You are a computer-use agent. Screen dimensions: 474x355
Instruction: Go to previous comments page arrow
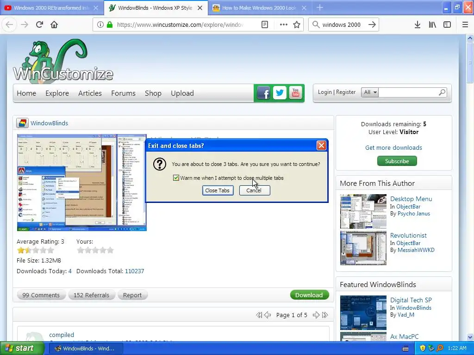(x=268, y=315)
